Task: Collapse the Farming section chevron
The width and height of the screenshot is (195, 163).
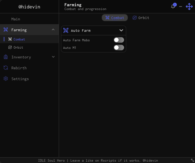Action: [53, 30]
